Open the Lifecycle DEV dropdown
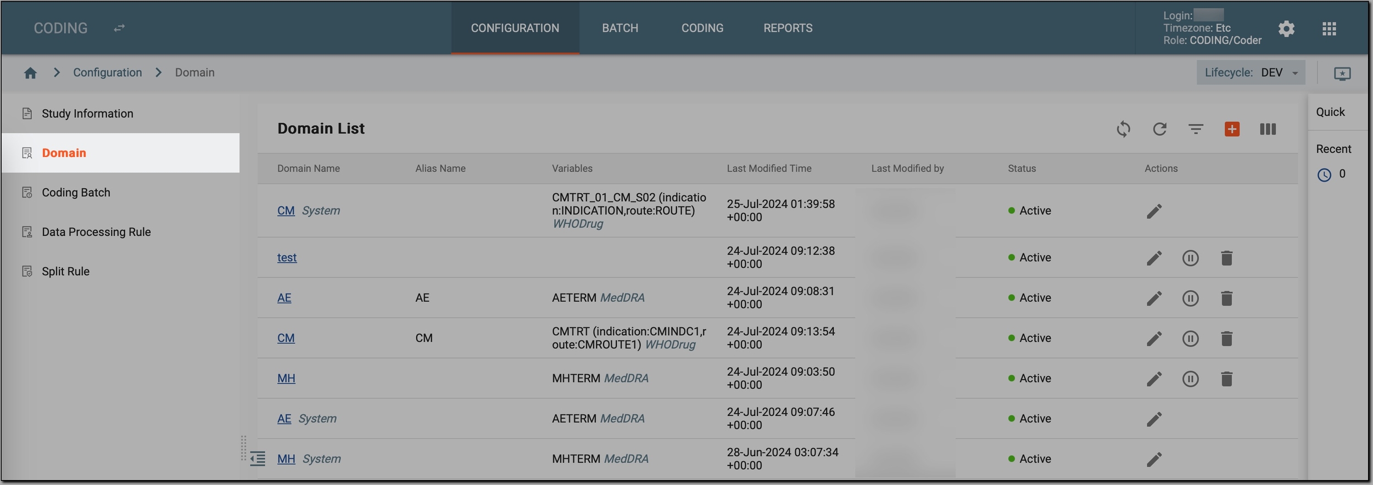 coord(1251,72)
